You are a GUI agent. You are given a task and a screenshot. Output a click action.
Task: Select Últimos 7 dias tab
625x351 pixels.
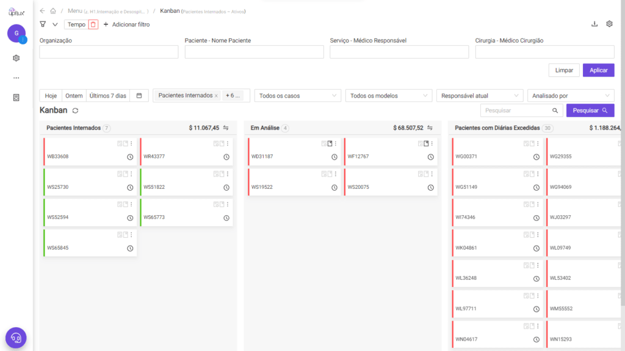click(108, 96)
